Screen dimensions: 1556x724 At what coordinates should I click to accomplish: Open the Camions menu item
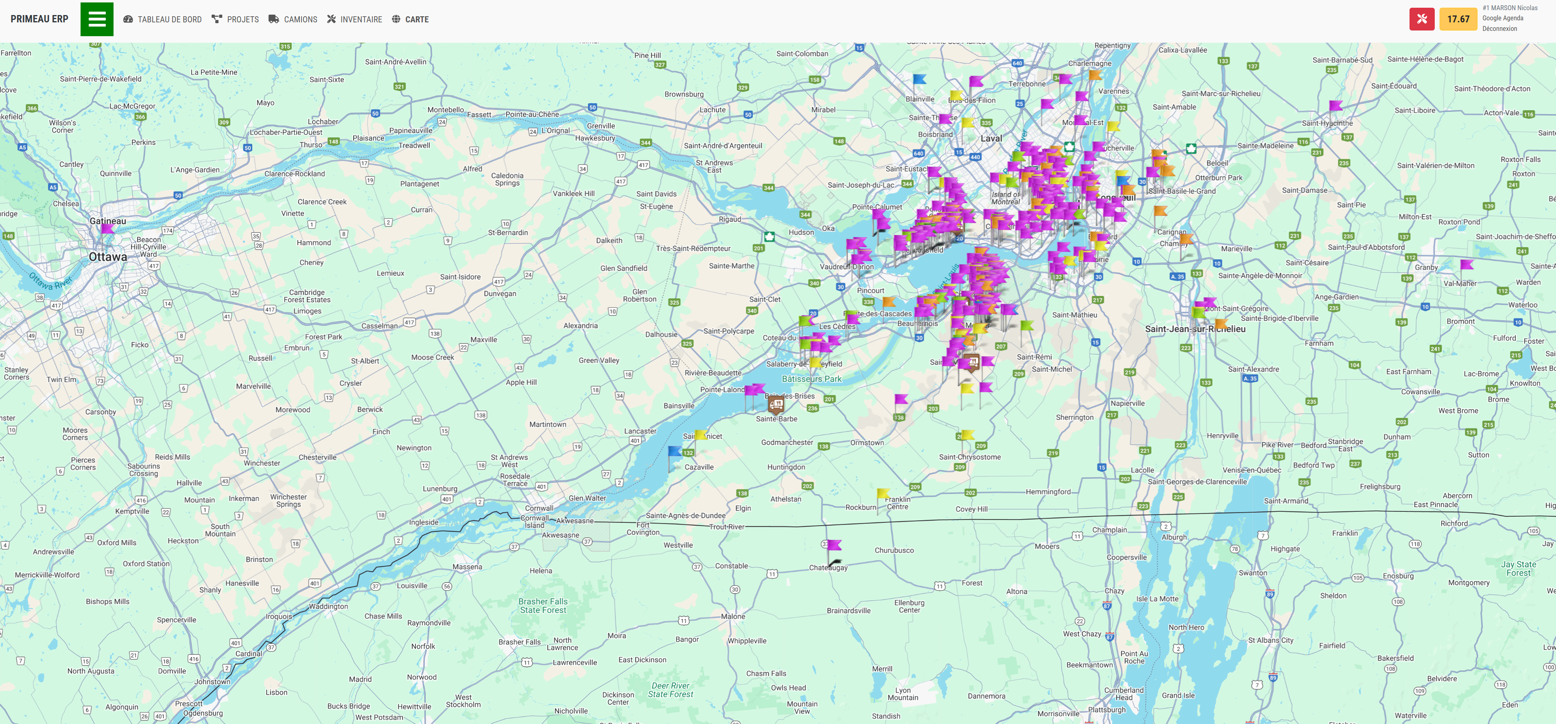(x=293, y=19)
